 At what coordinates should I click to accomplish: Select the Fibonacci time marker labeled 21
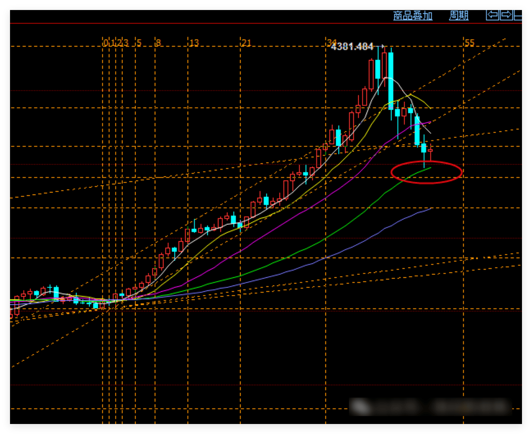pos(246,43)
